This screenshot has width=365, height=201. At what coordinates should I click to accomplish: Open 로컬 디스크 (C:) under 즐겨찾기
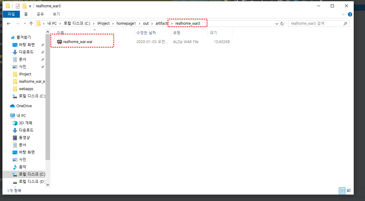(32, 96)
